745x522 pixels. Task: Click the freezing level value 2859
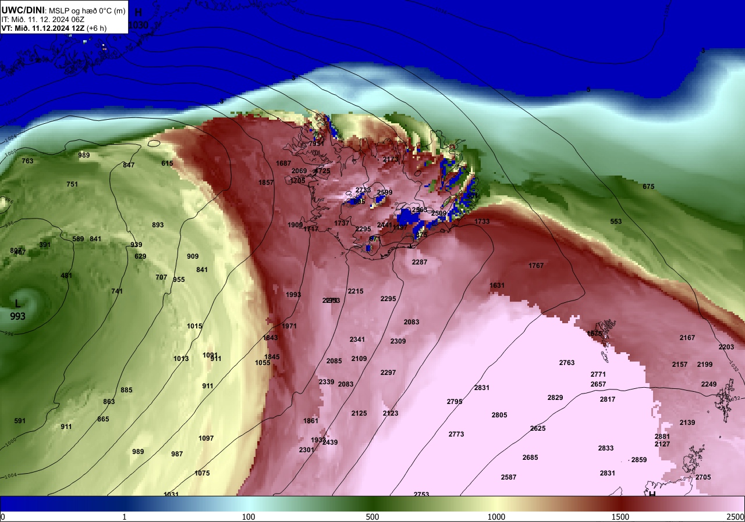tap(639, 460)
